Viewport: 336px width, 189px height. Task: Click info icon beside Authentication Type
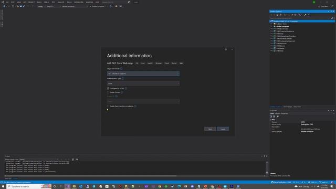pyautogui.click(x=122, y=79)
